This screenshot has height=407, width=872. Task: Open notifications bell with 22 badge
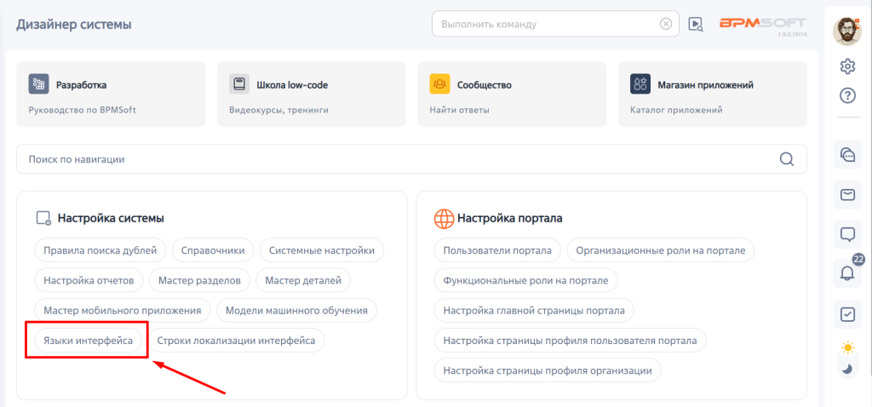[x=847, y=273]
